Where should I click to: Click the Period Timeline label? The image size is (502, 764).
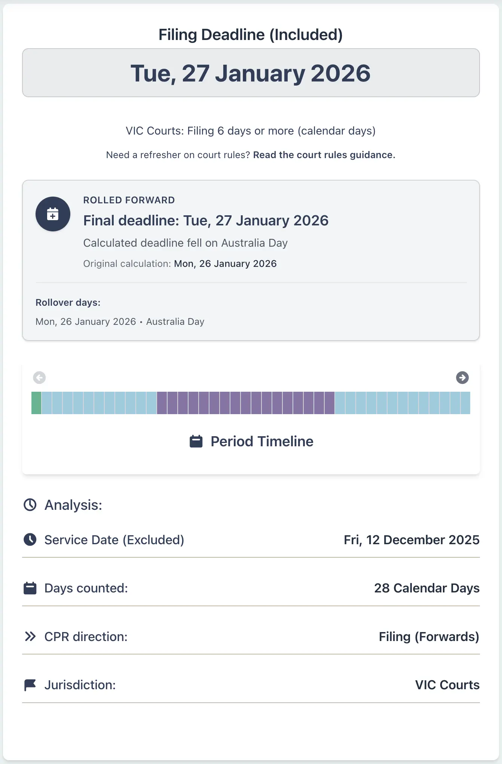click(262, 441)
